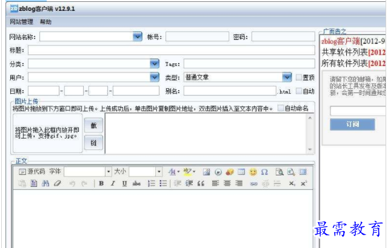Click paste as plain text icon
388x248 pixels.
point(34,183)
